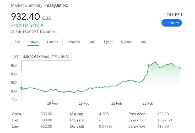
Task: Open the Disclaimer link
Action: pos(48,32)
